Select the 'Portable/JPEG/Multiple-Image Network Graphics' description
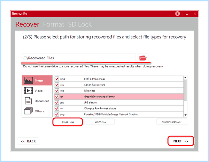This screenshot has width=209, height=162. coord(111,114)
